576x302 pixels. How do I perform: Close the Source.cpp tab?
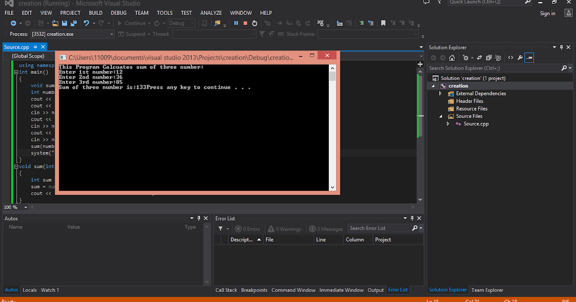tap(43, 47)
